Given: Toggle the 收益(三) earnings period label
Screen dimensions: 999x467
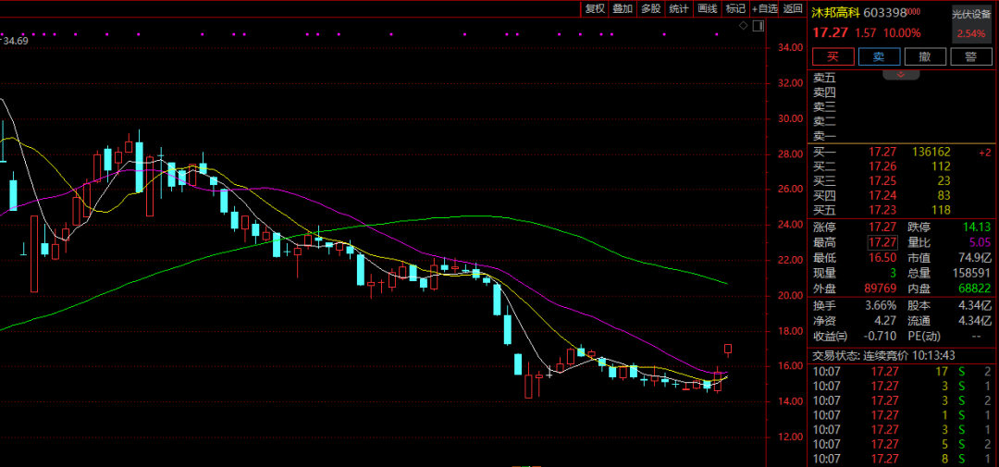Looking at the screenshot, I should tap(831, 335).
